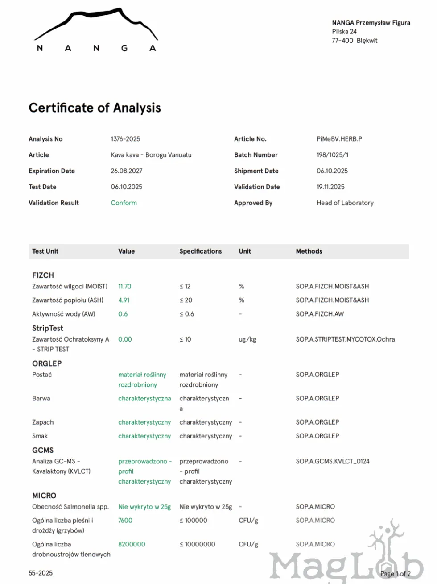Select specification limit "≤ 10000000"
The image size is (437, 584).
coord(197,544)
